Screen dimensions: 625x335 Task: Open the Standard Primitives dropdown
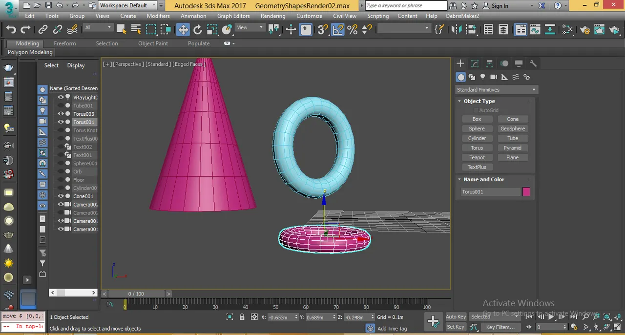496,90
